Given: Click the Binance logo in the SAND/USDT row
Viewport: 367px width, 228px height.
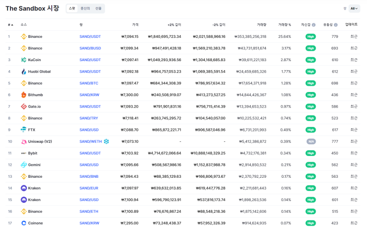Looking at the screenshot, I should [x=24, y=36].
